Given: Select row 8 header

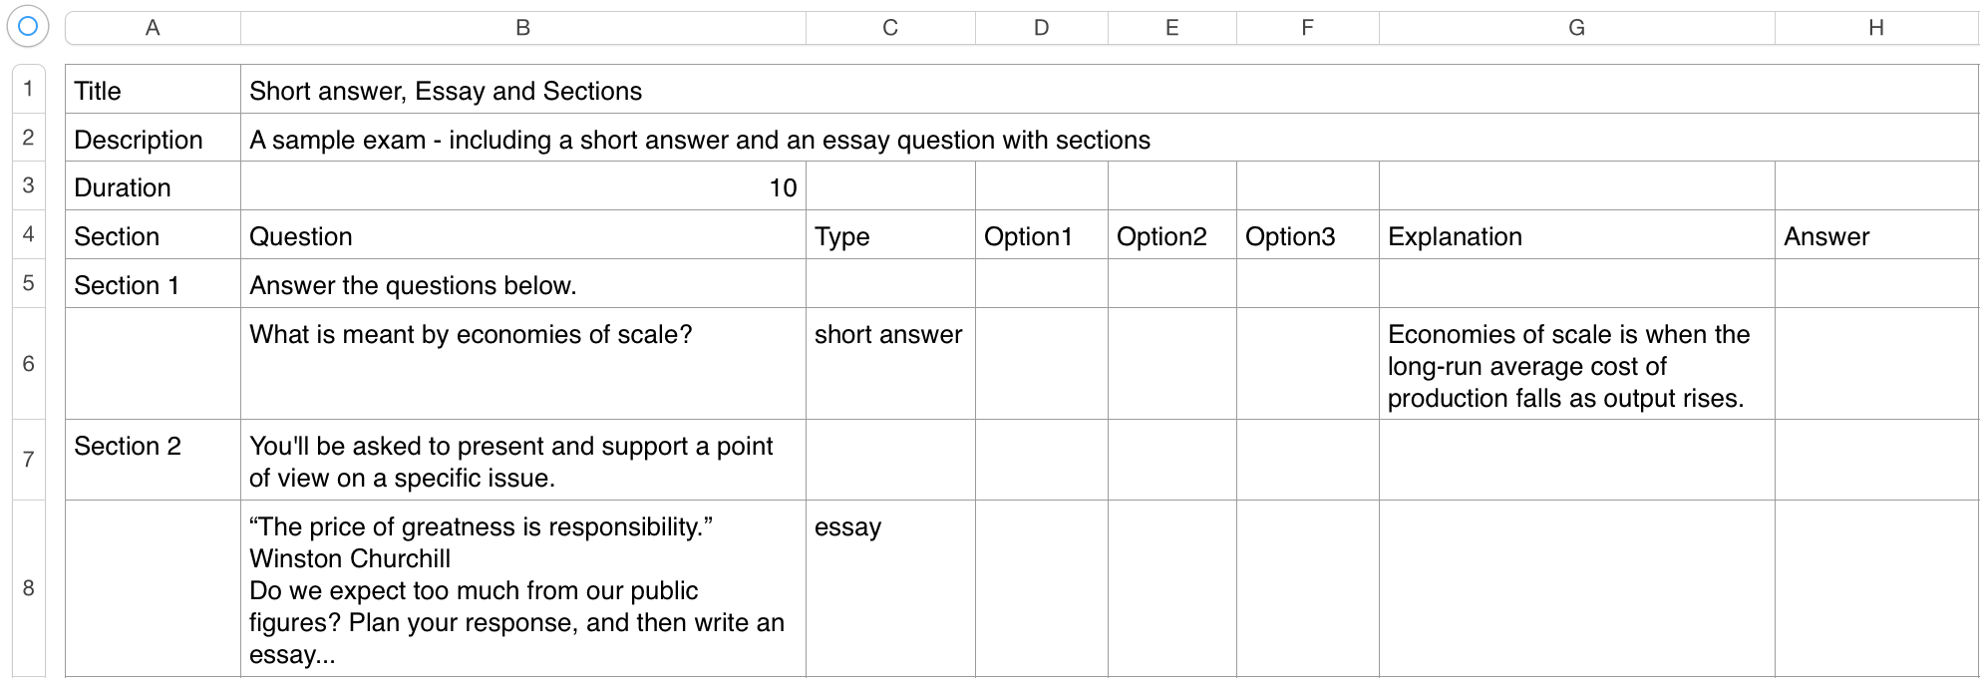Looking at the screenshot, I should click(x=28, y=588).
